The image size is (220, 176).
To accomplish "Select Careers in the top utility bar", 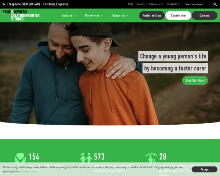I will 141,4.
